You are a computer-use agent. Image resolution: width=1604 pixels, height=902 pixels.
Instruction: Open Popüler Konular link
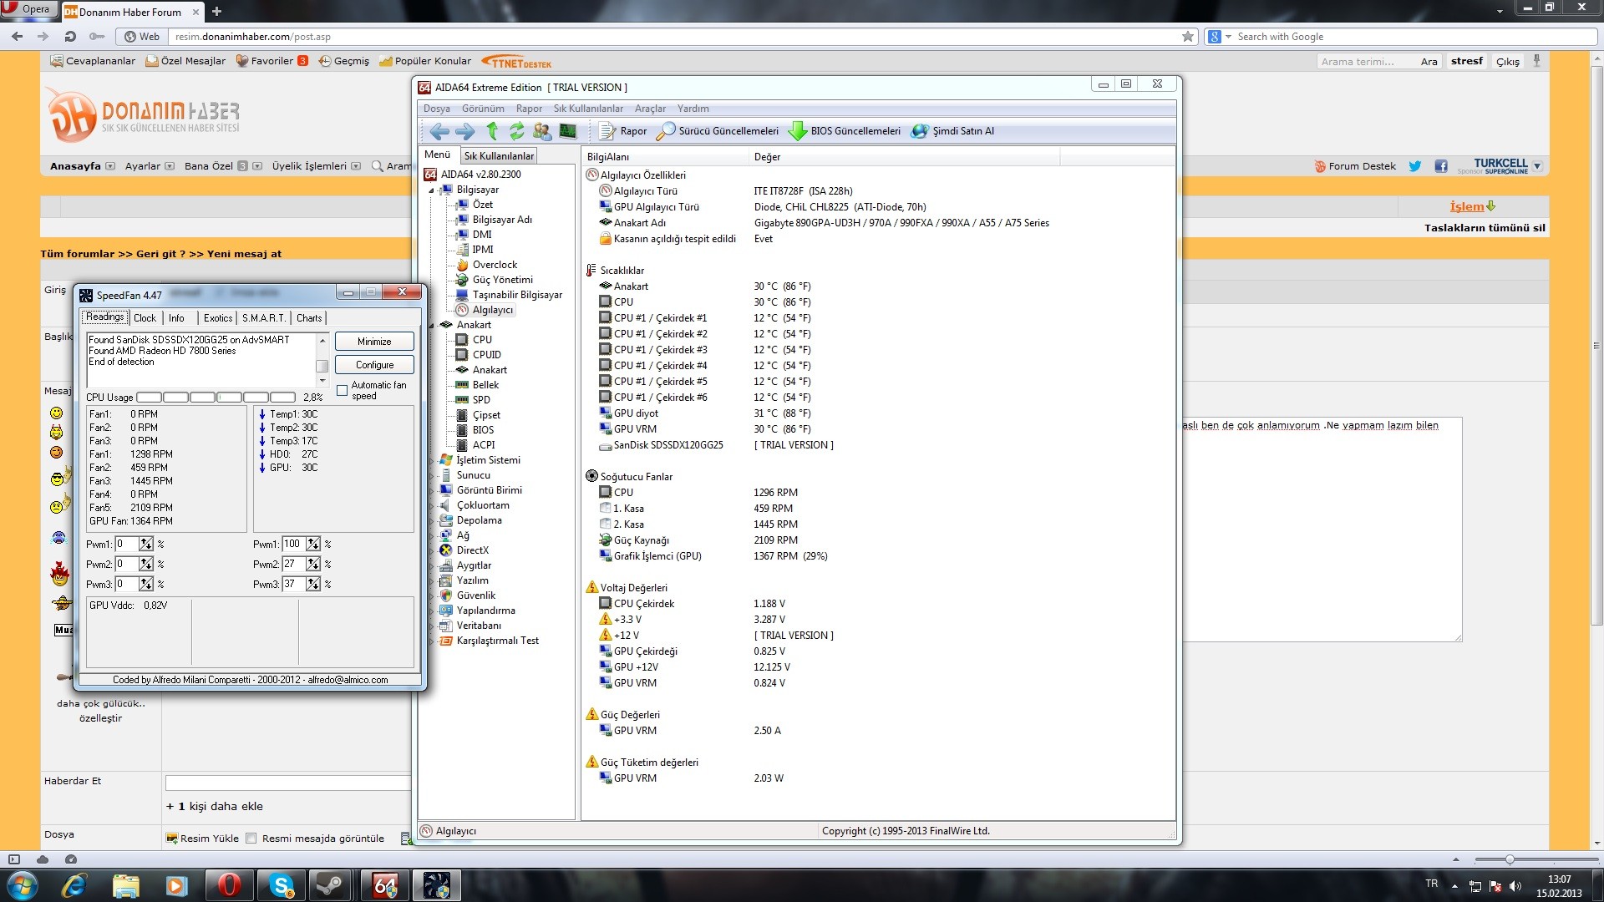tap(425, 61)
